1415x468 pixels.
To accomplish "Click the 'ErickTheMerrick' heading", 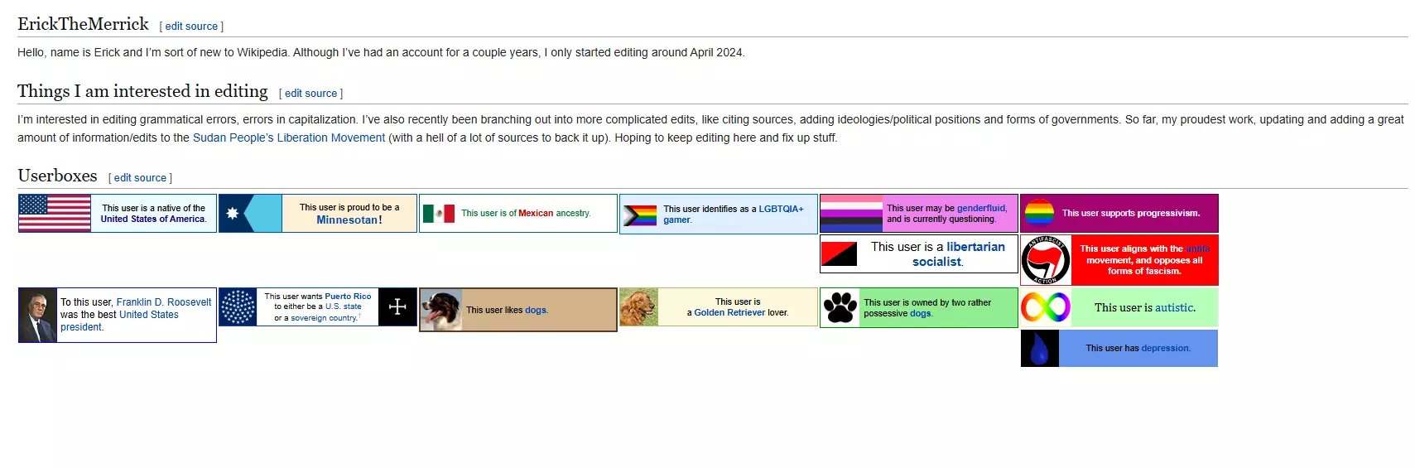I will (83, 24).
